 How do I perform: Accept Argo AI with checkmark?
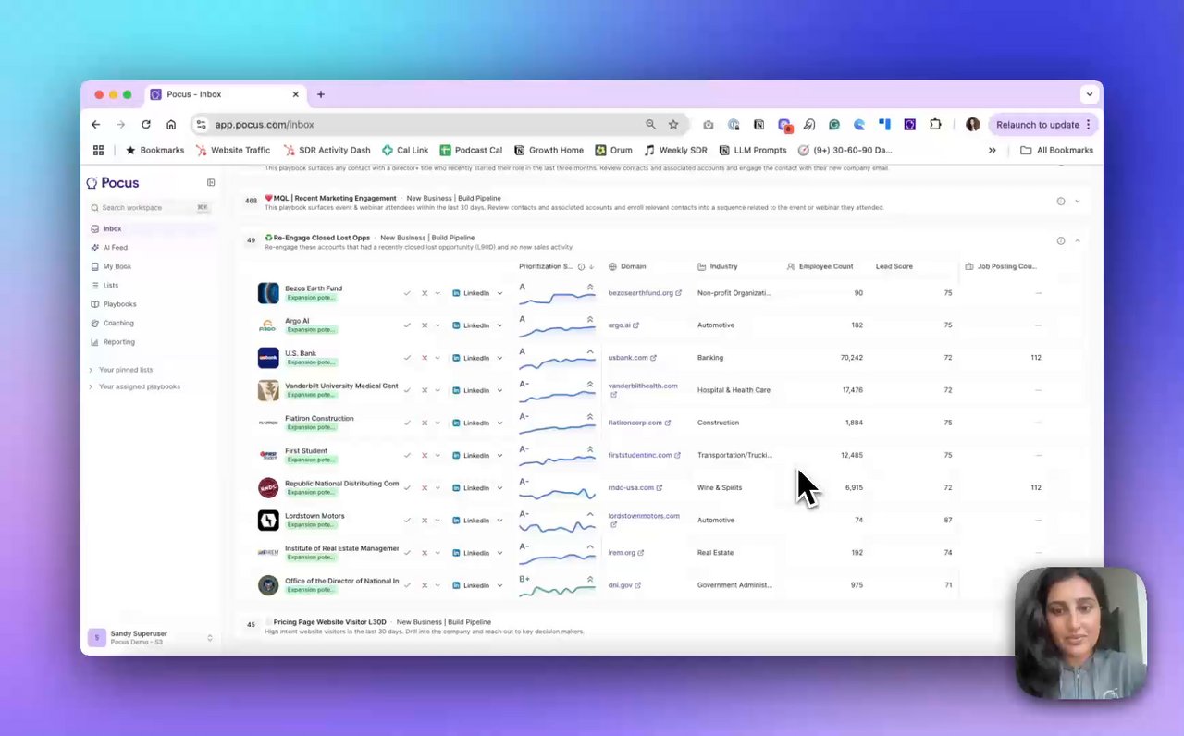click(x=407, y=325)
